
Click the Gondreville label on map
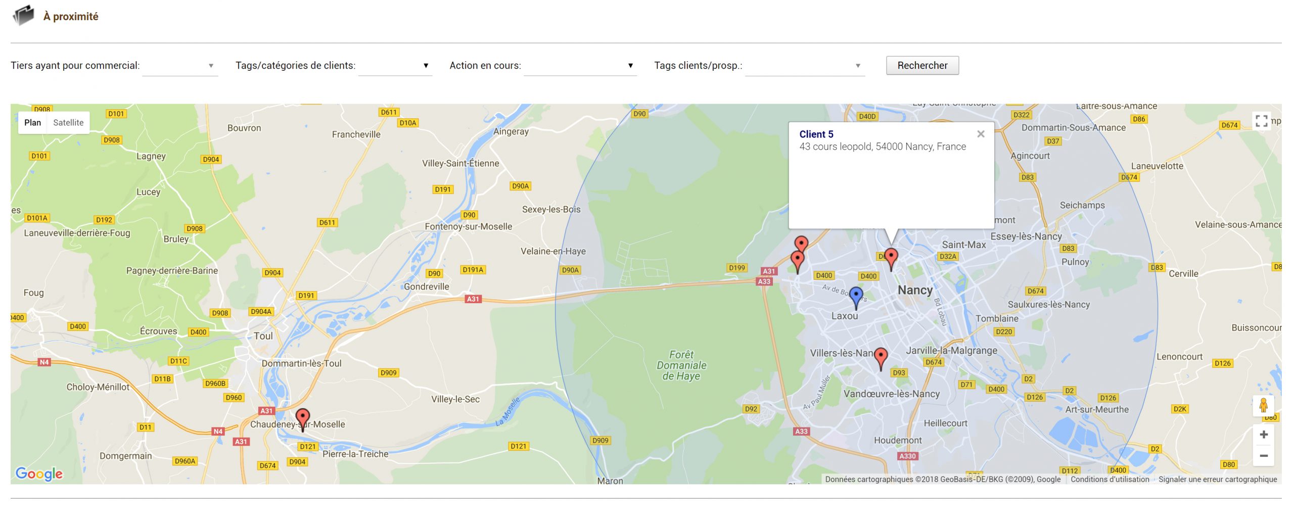426,287
